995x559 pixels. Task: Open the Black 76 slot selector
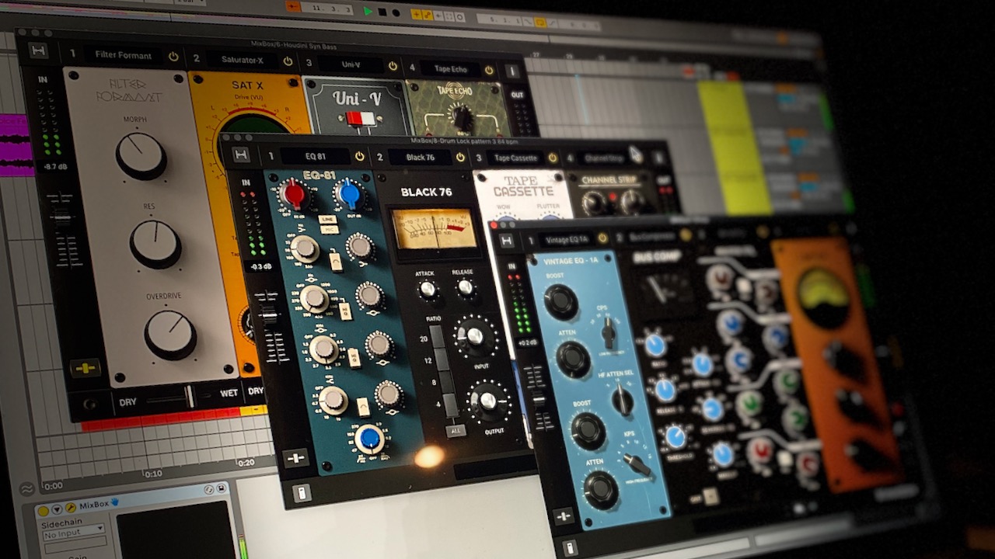(420, 157)
